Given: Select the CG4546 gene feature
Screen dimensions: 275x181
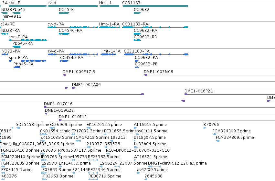Looking at the screenshot, I should coord(64,13).
